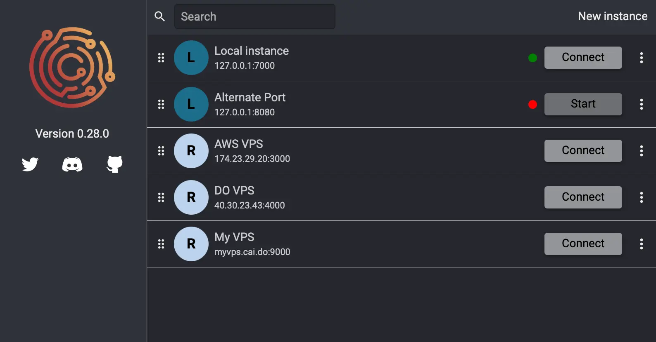Connect to the My VPS instance

click(583, 244)
